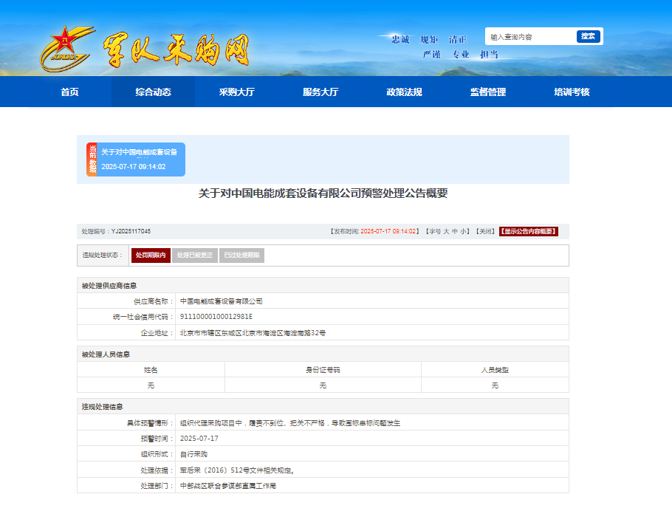Set font size to 中
Viewport: 672px width, 511px height.
point(455,231)
